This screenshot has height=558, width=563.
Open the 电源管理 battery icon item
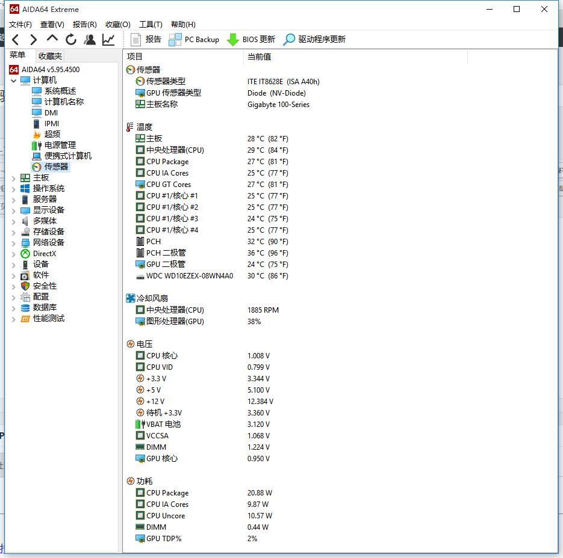37,146
